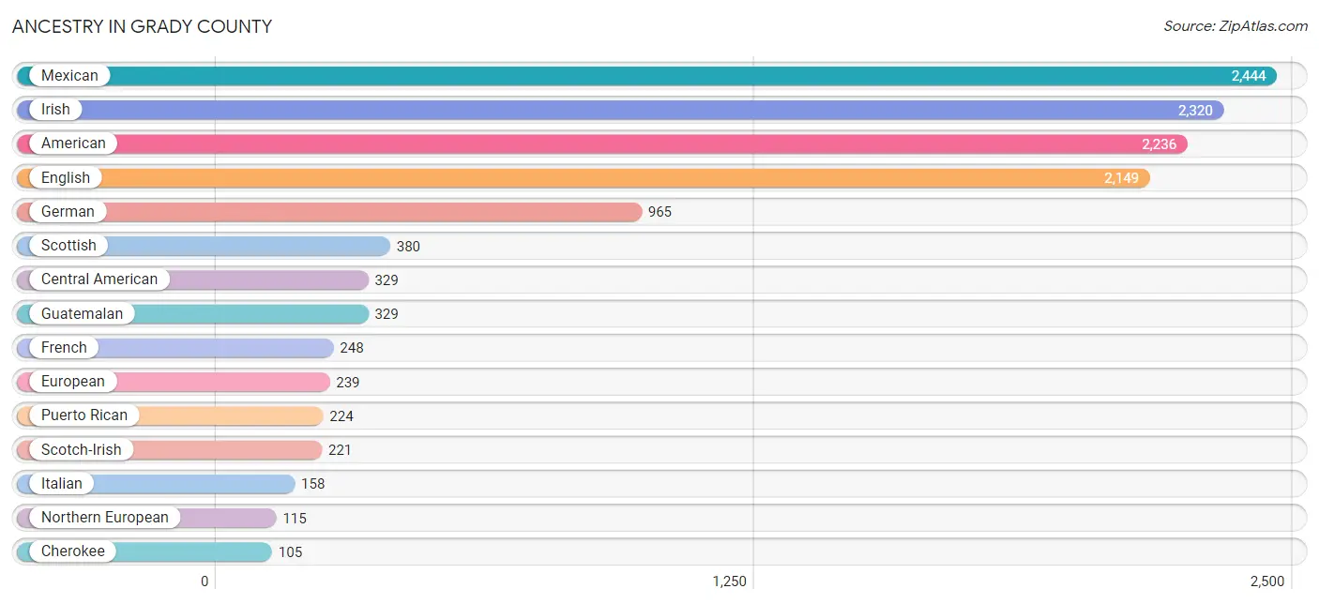1319x604 pixels.
Task: Click the Mexican bar label
Action: point(69,76)
